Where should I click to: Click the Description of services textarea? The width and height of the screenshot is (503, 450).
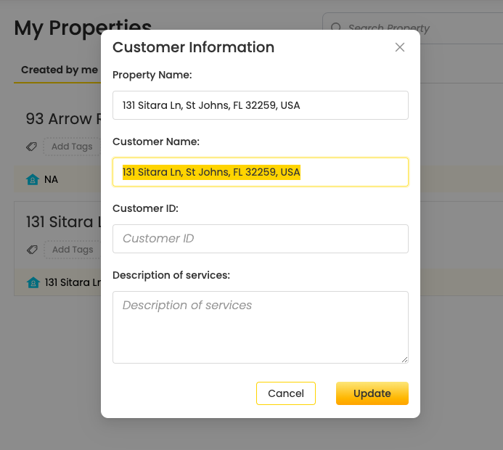[260, 327]
